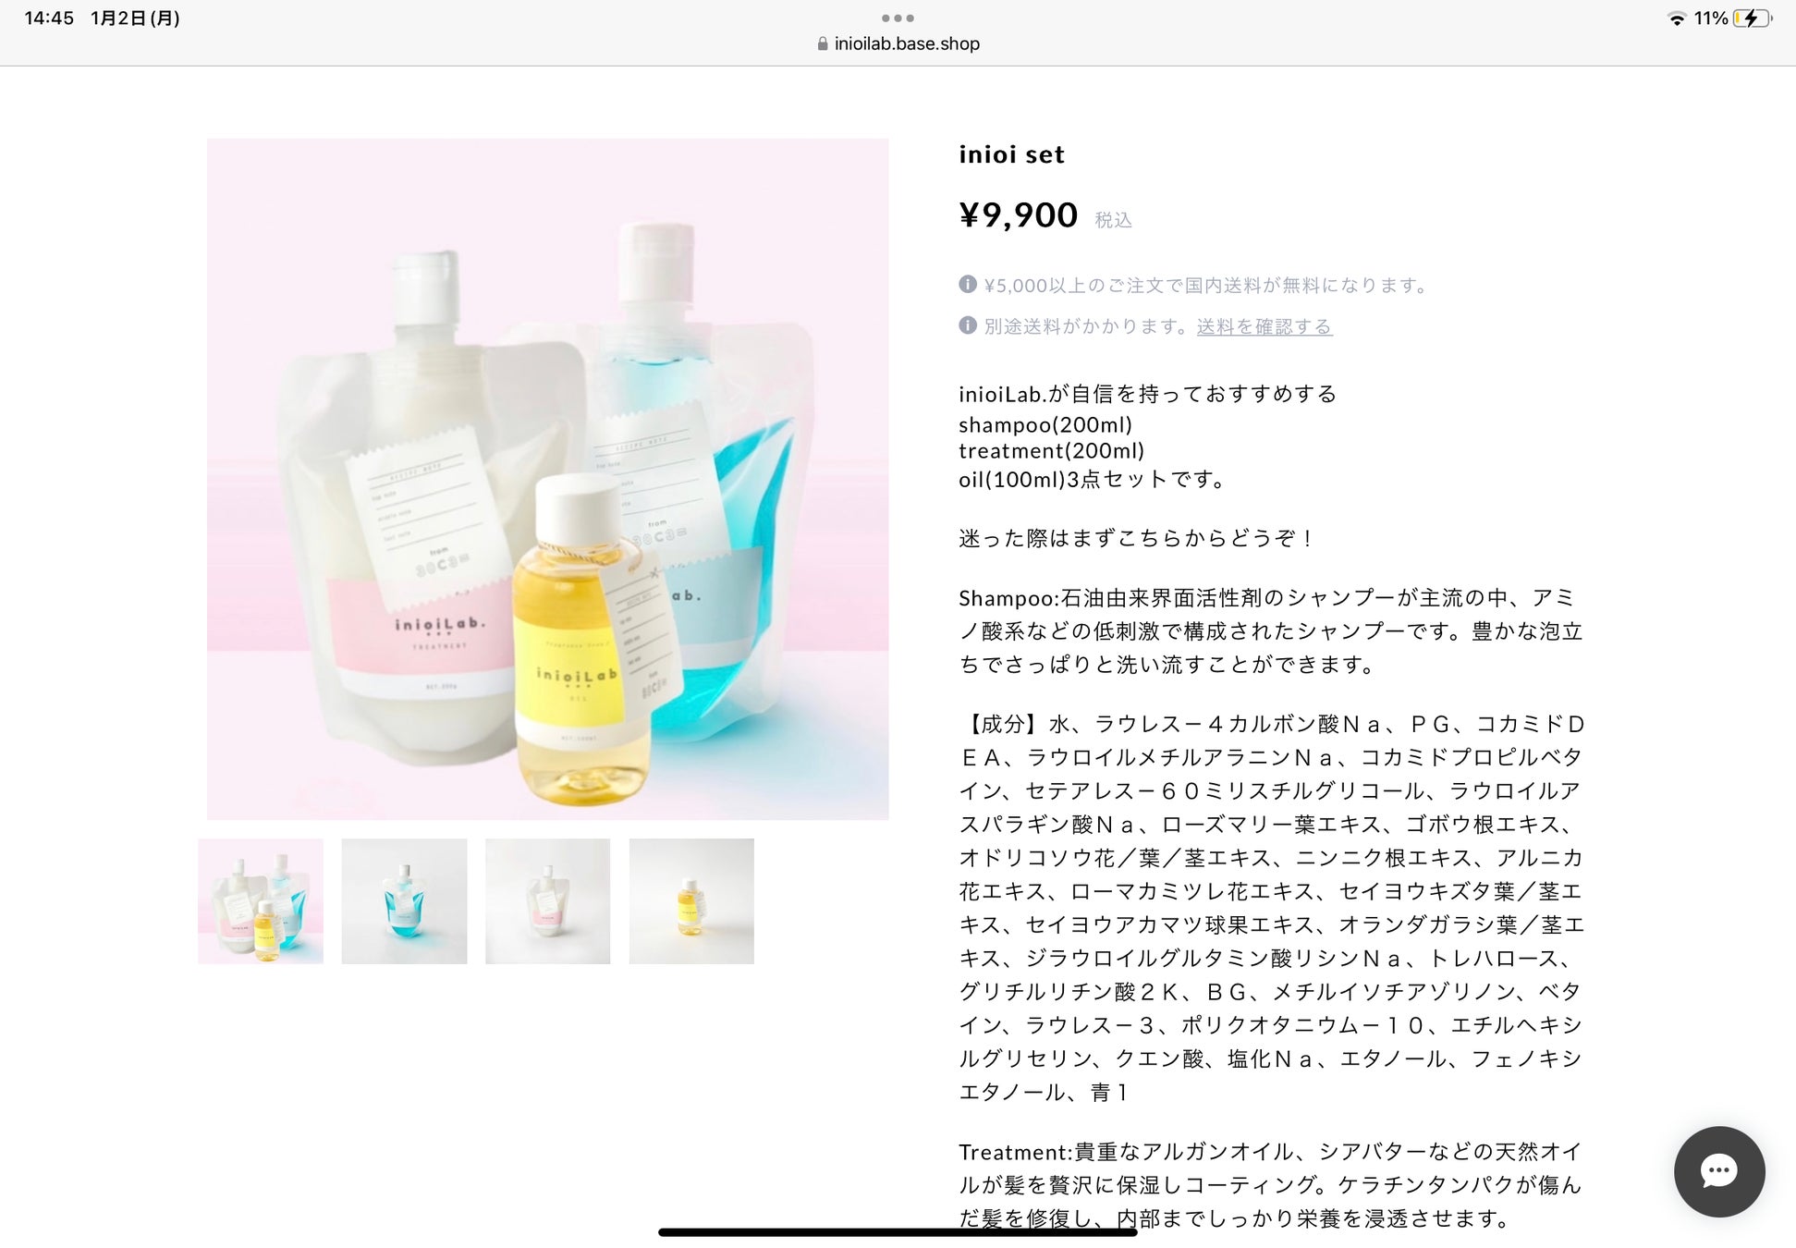Select the blue shampoo pouch thumbnail
The width and height of the screenshot is (1796, 1248).
tap(404, 901)
